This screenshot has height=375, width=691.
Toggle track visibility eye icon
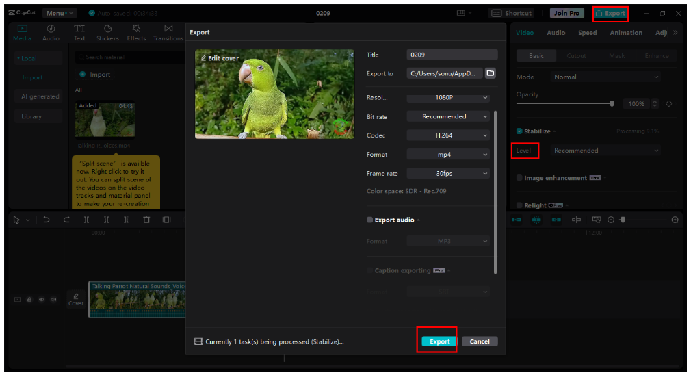(42, 299)
